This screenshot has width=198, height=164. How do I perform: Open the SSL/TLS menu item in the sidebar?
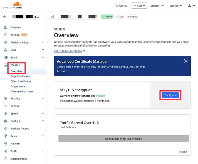15,65
